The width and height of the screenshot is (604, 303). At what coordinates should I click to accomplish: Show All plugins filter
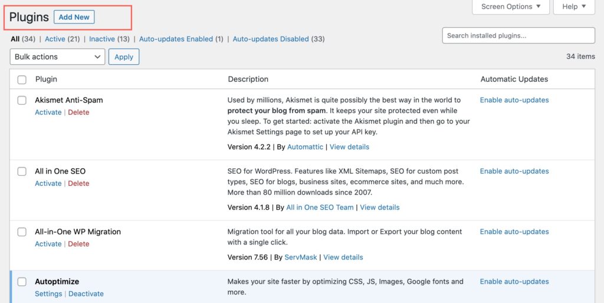[x=15, y=39]
